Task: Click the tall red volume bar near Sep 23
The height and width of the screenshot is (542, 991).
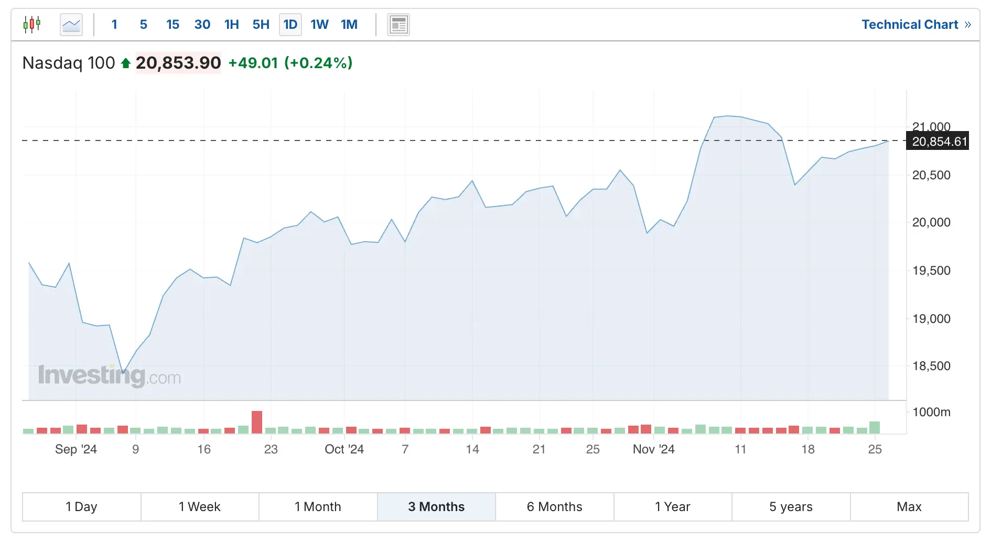Action: (257, 422)
